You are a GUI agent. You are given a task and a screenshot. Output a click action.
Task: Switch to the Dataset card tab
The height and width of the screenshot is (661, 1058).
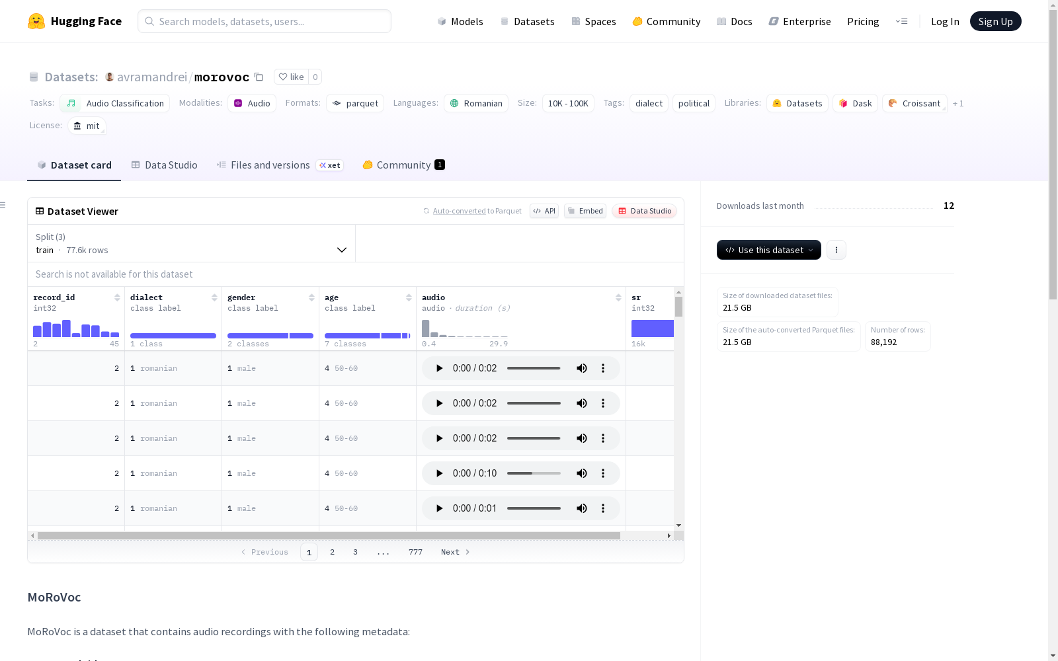click(74, 165)
